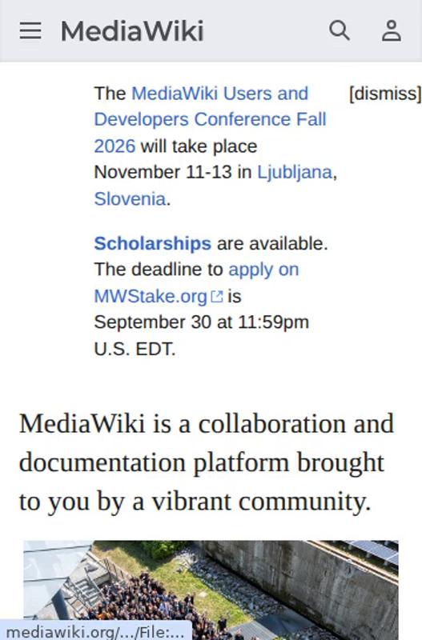Visit the apply on MWStake.org link
Image resolution: width=422 pixels, height=640 pixels.
[196, 283]
